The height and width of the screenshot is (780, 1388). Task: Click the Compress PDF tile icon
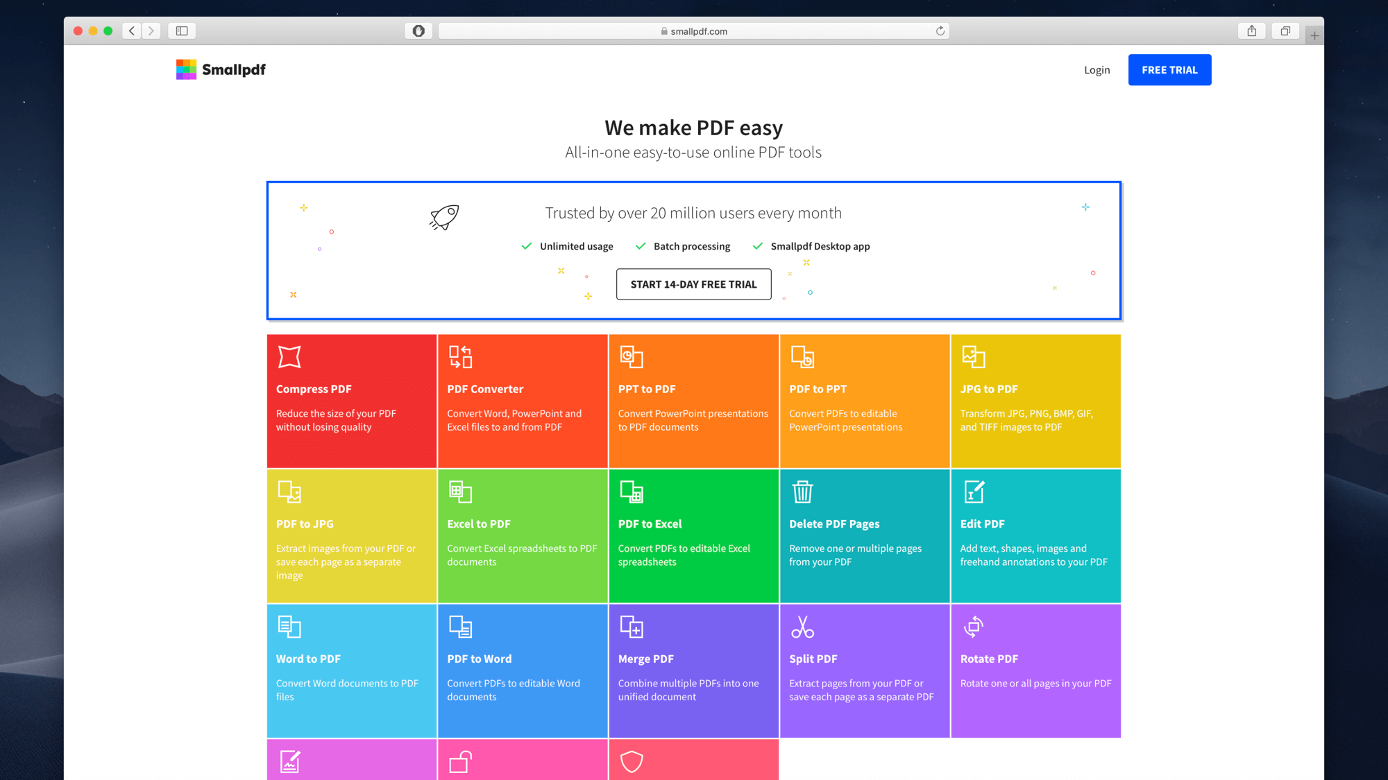(x=289, y=357)
